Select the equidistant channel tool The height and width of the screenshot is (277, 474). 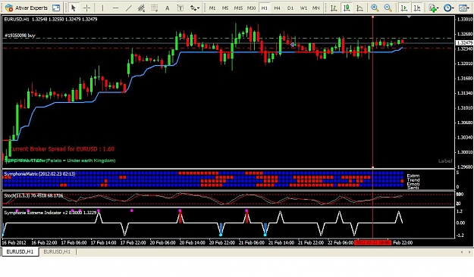(141, 8)
